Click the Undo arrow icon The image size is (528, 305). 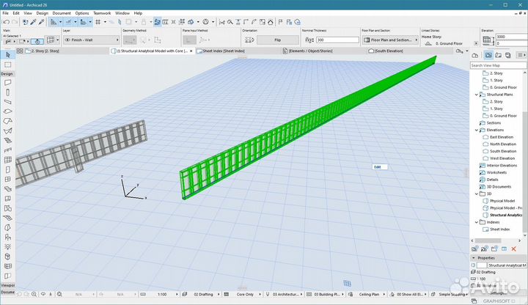(x=6, y=22)
